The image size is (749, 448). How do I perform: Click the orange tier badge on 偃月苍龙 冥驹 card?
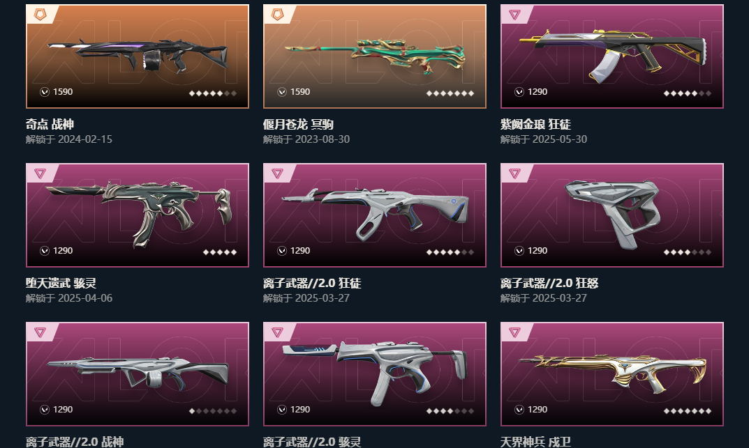[x=278, y=15]
